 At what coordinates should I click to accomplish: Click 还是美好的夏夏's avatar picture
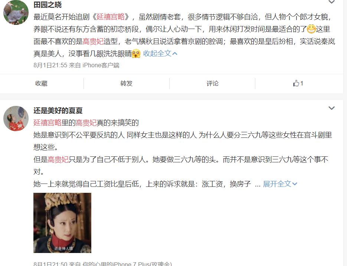point(16,119)
